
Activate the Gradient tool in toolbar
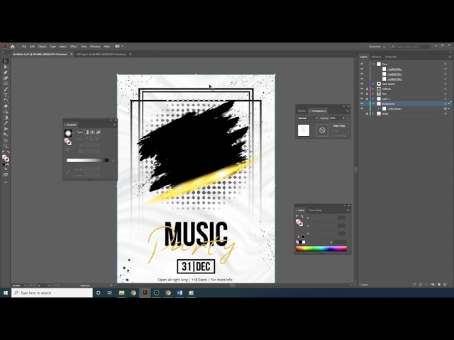click(x=6, y=118)
